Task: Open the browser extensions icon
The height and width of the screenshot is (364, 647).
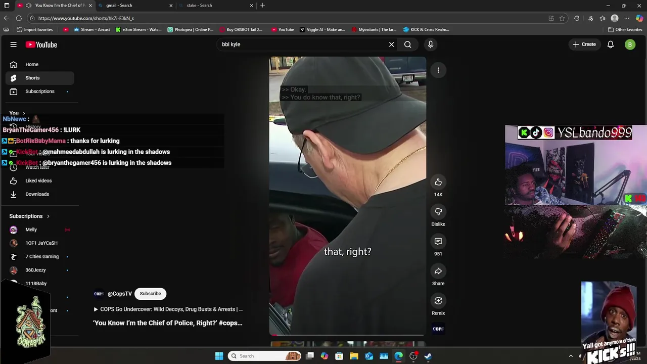Action: (x=577, y=18)
